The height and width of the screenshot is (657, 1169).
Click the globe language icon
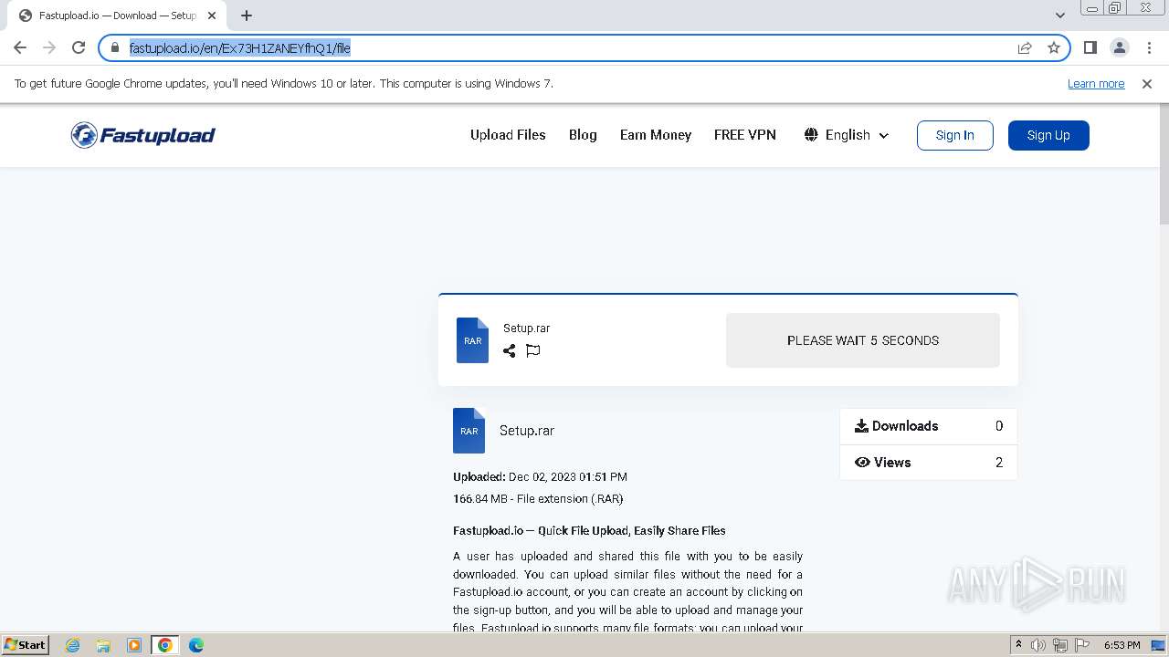click(811, 135)
